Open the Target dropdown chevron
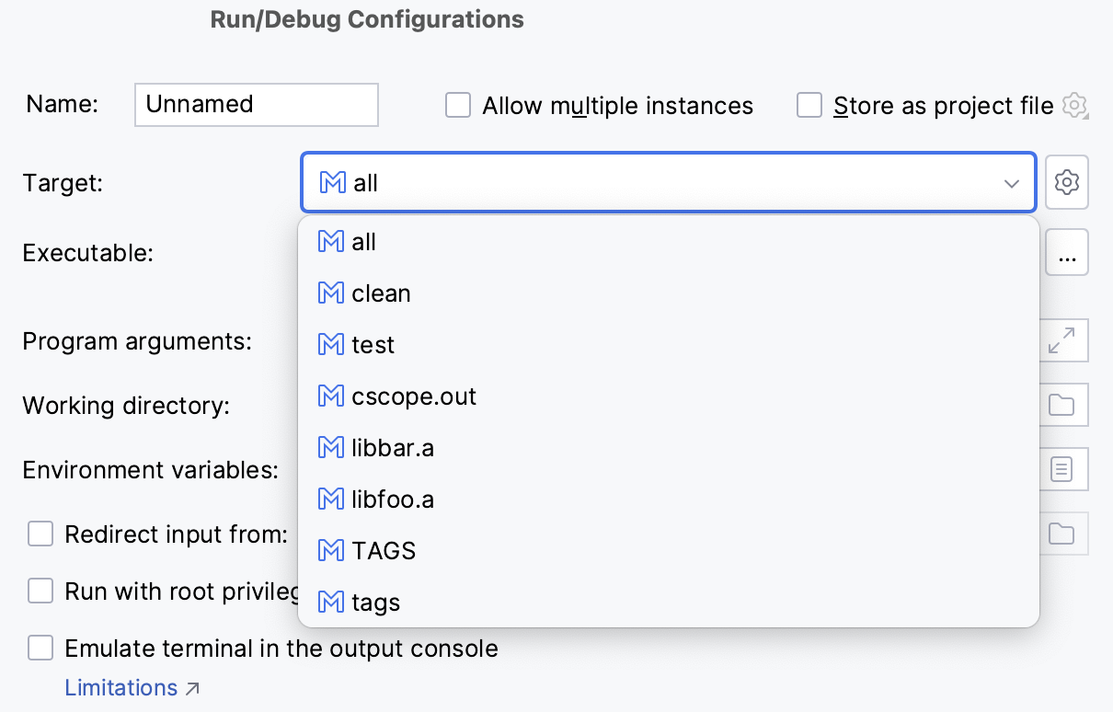The width and height of the screenshot is (1113, 712). click(x=1011, y=182)
